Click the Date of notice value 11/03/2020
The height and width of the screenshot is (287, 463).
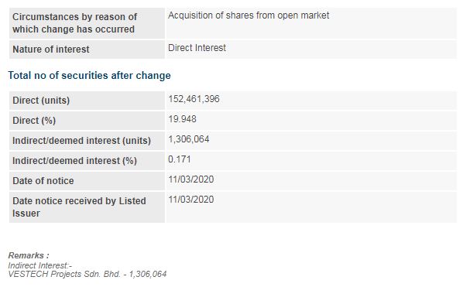point(191,179)
